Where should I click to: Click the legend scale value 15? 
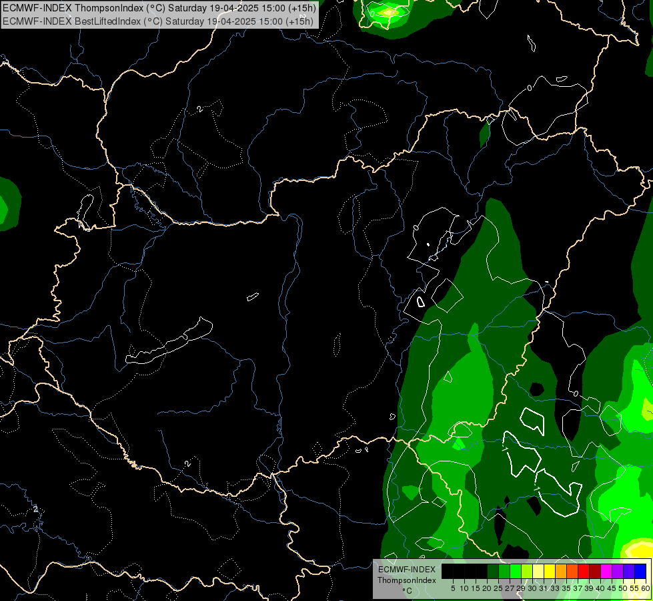coord(476,588)
